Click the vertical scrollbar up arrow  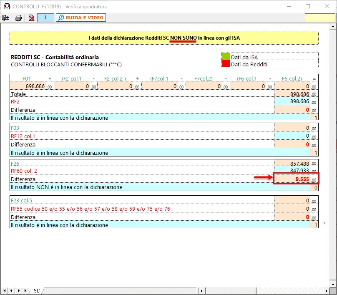333,26
